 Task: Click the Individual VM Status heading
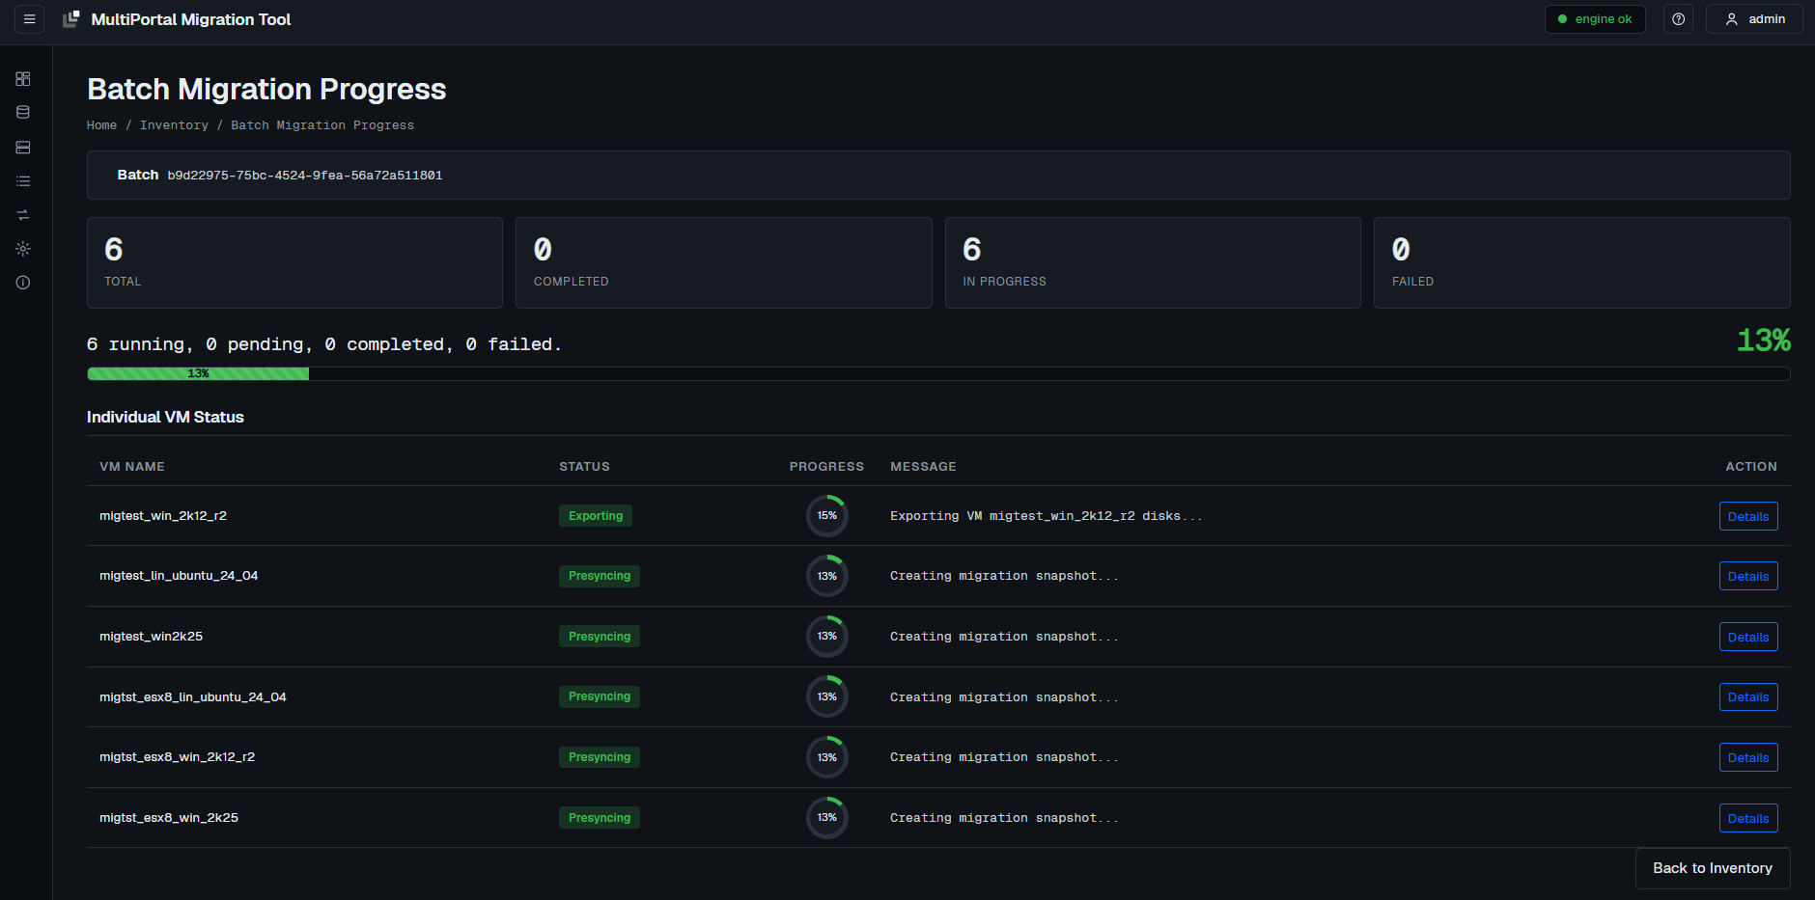click(x=165, y=417)
